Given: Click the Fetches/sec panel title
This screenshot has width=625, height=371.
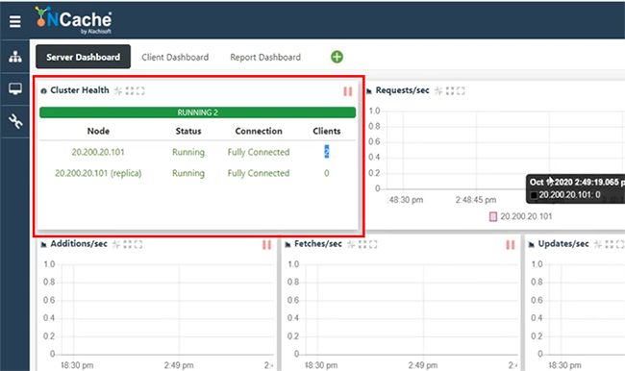Looking at the screenshot, I should click(x=317, y=244).
